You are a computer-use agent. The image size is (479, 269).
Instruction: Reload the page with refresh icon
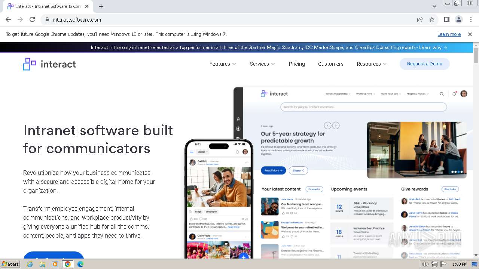coord(32,19)
